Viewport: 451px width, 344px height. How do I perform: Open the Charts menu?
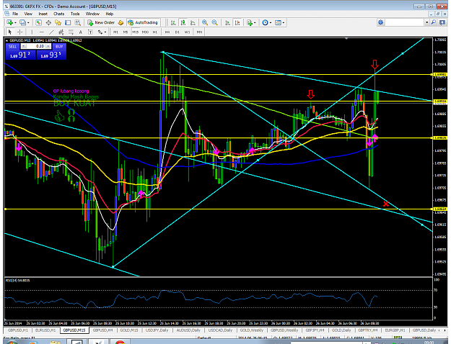58,14
